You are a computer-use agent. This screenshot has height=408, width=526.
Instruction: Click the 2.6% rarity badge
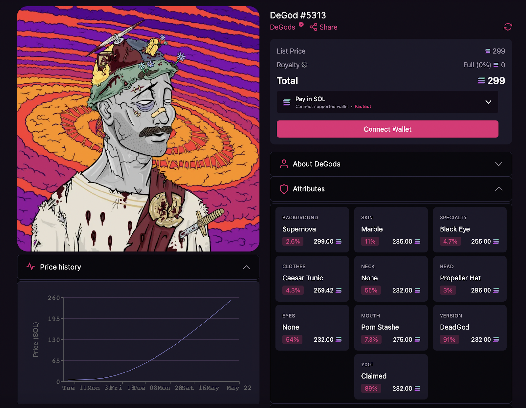coord(293,241)
